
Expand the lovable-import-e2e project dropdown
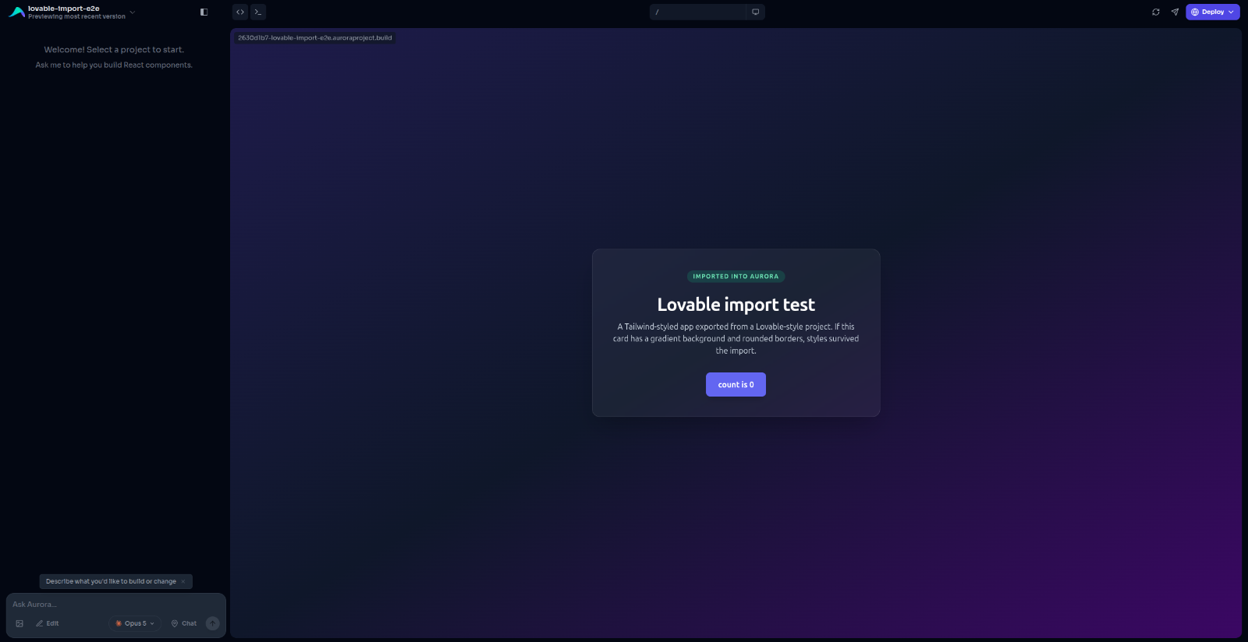(133, 12)
